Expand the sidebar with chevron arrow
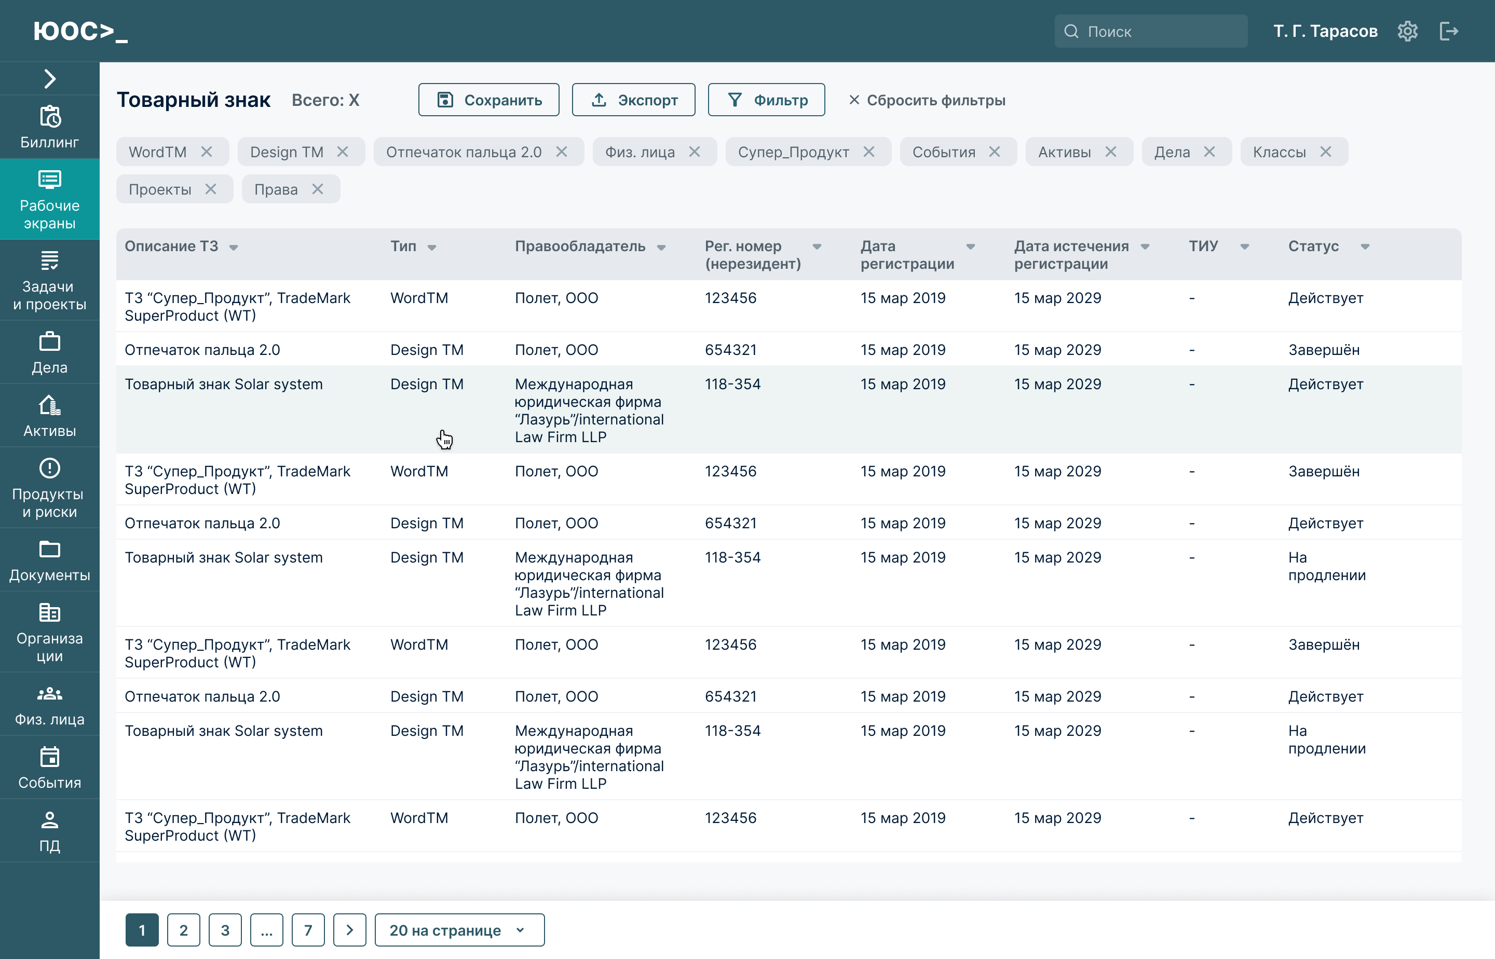The image size is (1495, 959). (x=49, y=78)
